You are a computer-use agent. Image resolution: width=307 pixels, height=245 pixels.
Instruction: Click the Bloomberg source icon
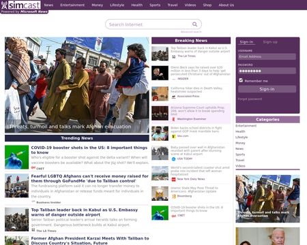[x=173, y=196]
